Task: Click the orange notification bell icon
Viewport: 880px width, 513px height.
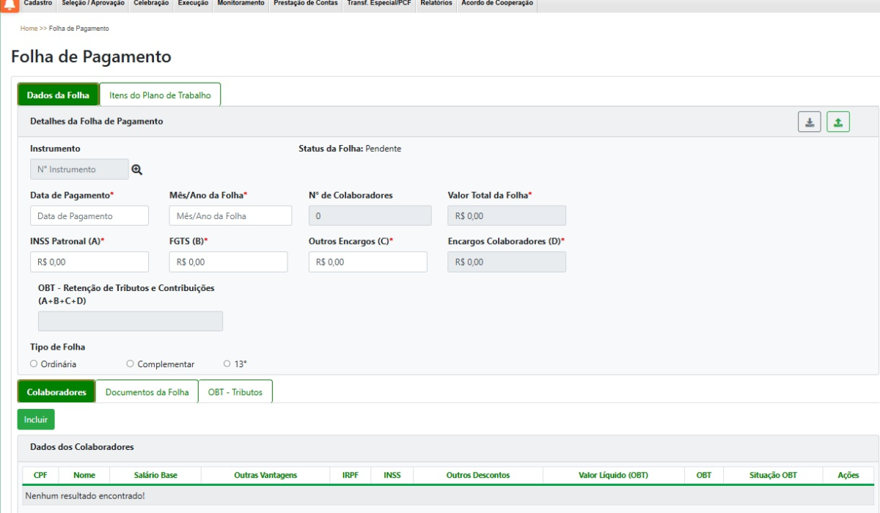Action: coord(10,5)
